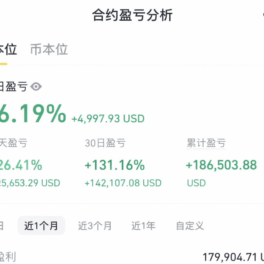
Task: Tap the 179,904.71 profit total value
Action: tap(230, 257)
